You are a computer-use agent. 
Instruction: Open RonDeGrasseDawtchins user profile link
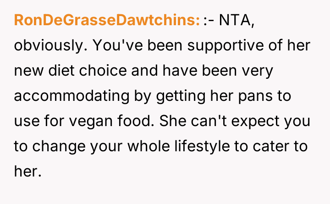[107, 20]
